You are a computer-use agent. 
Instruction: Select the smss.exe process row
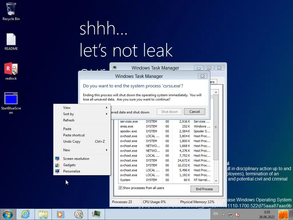click(166, 126)
